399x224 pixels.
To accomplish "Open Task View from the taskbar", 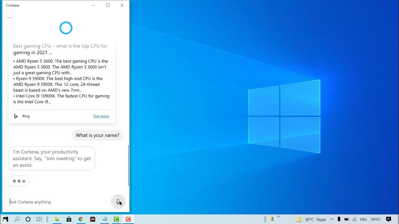I will (x=39, y=219).
